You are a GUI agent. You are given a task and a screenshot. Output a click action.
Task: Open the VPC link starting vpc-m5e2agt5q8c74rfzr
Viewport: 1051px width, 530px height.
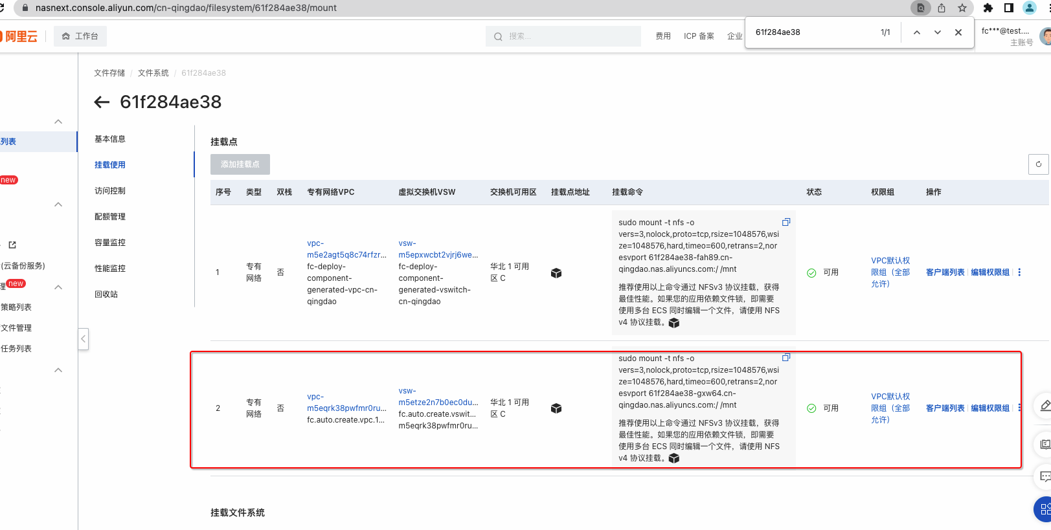coord(346,249)
